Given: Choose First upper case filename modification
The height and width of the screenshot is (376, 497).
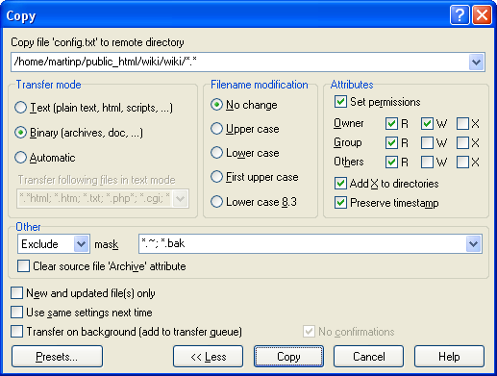Looking at the screenshot, I should [x=216, y=177].
